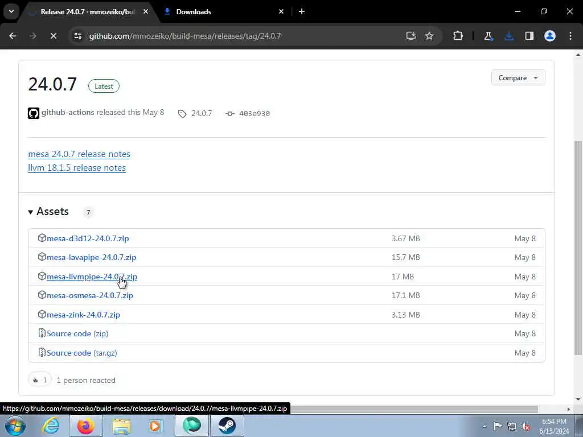Viewport: 583px width, 437px height.
Task: Stop loading the page
Action: tap(53, 36)
